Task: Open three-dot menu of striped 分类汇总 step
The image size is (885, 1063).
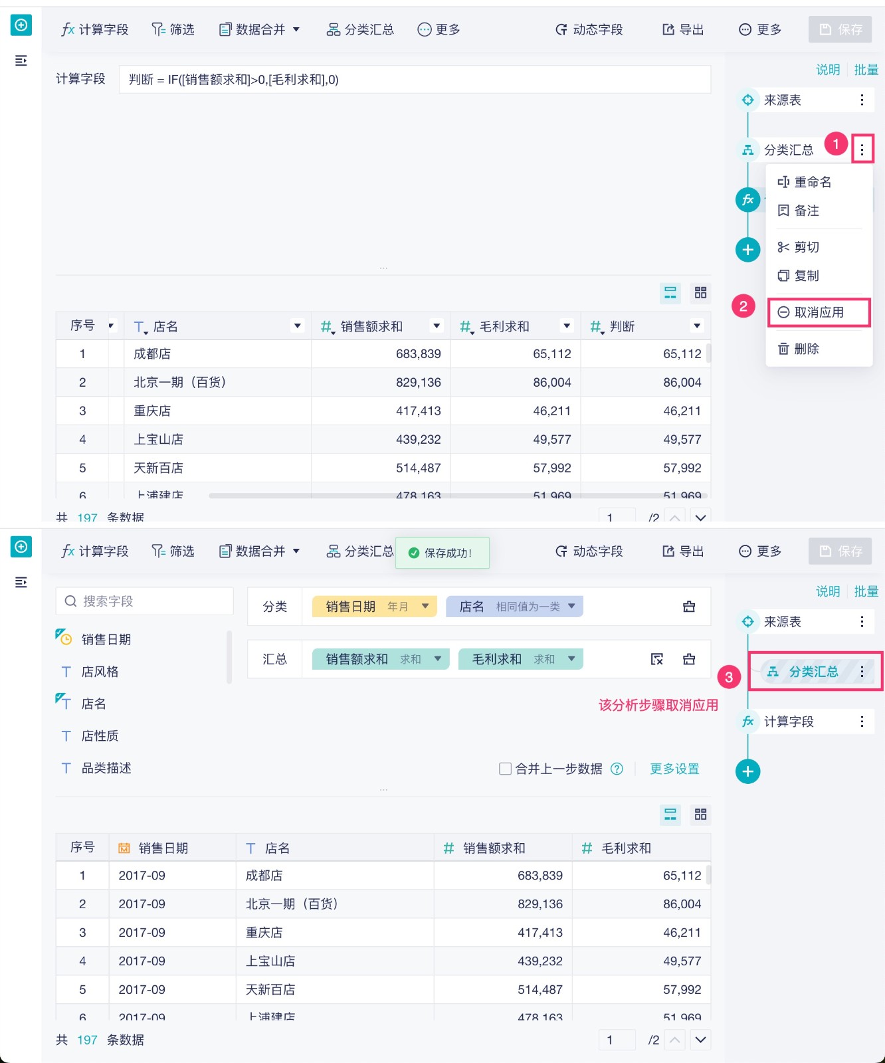Action: 862,672
